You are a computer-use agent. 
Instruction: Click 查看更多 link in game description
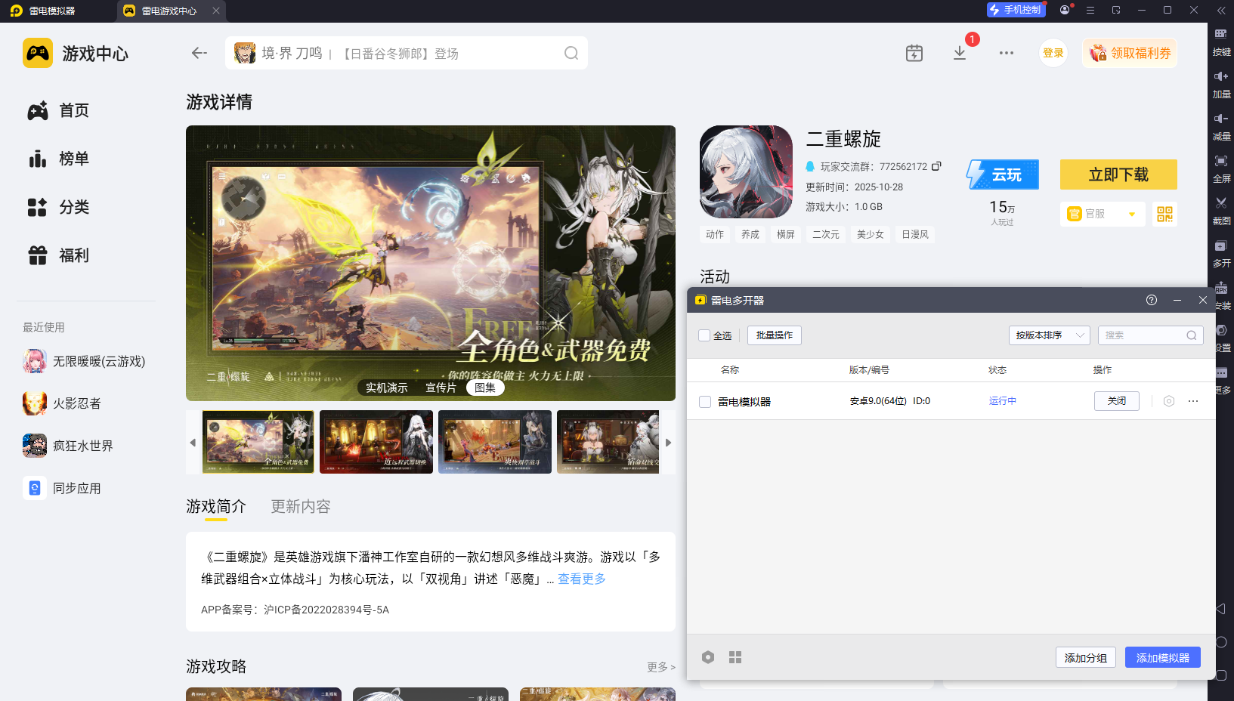coord(582,579)
